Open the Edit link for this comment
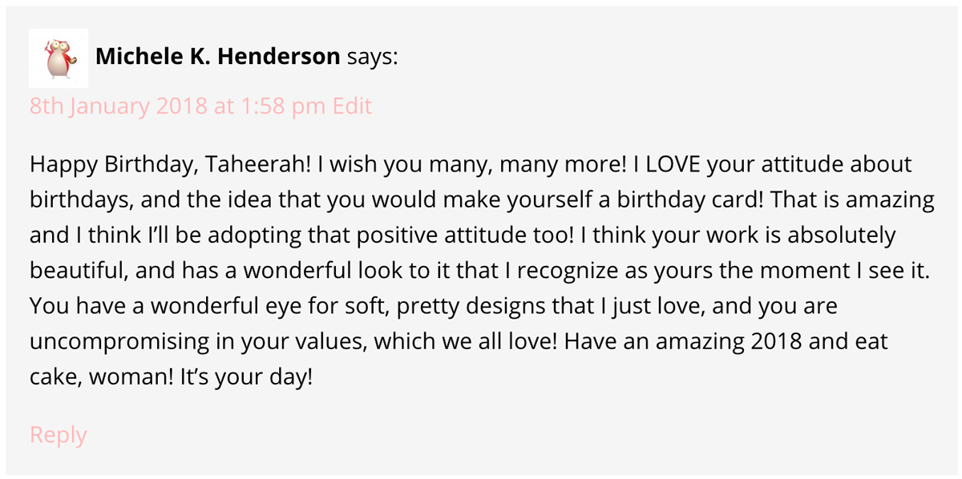 (x=352, y=105)
